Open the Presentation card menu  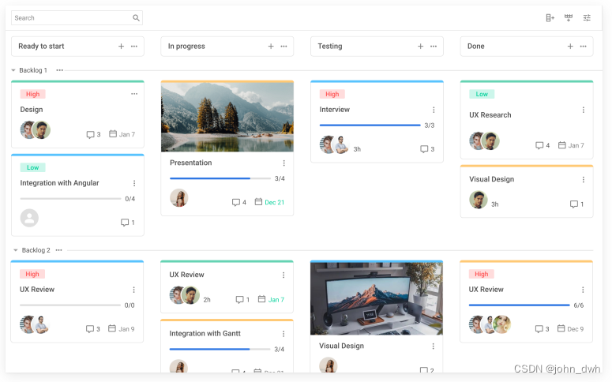pyautogui.click(x=283, y=163)
